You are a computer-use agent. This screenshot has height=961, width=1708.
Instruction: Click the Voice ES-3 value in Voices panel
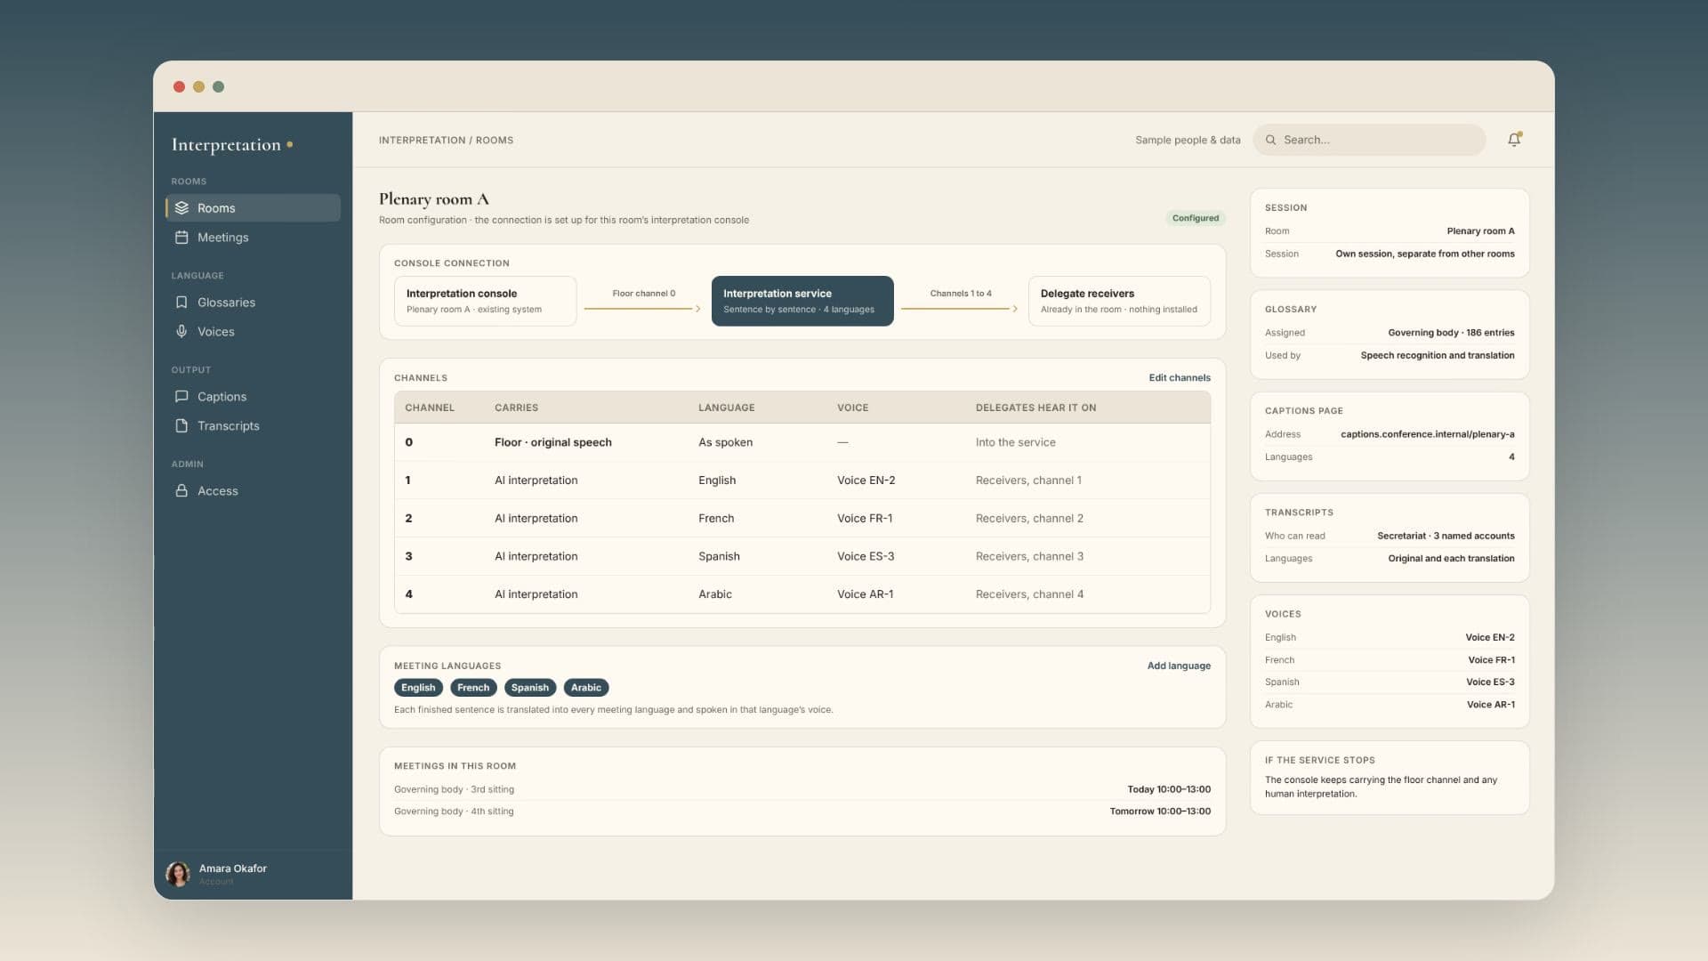click(x=1490, y=682)
